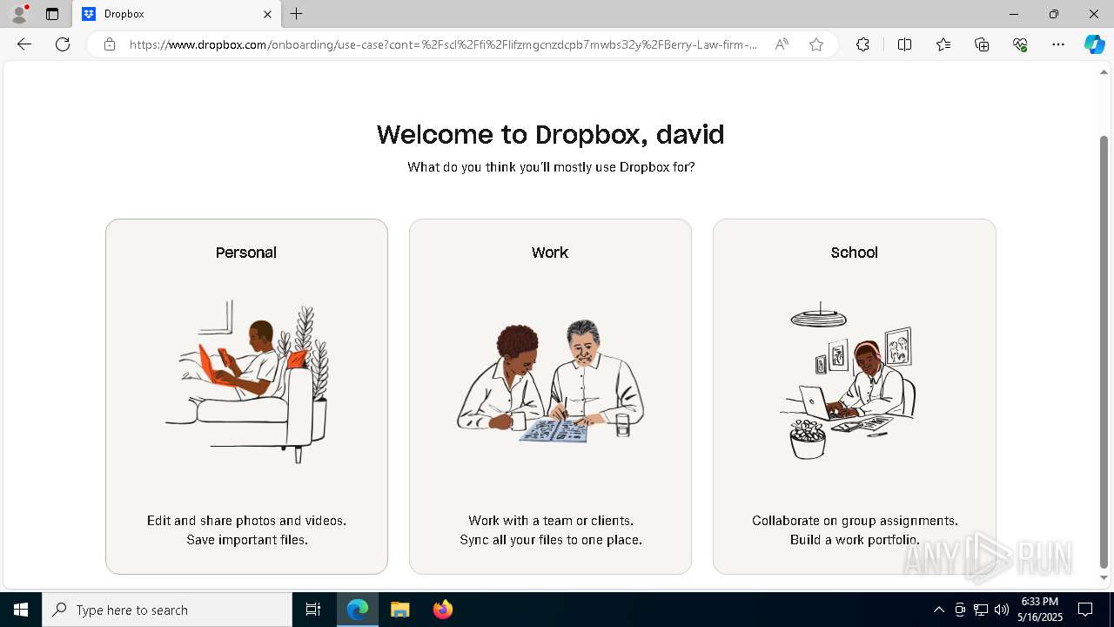The height and width of the screenshot is (627, 1114).
Task: Click 'Welcome to Dropbox, david' heading
Action: [550, 134]
